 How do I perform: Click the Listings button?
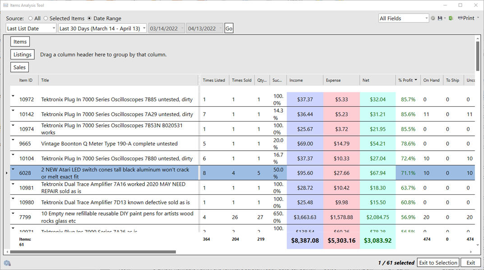[22, 54]
